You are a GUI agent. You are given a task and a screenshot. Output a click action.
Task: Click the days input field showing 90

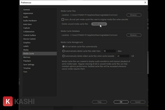[109, 51]
